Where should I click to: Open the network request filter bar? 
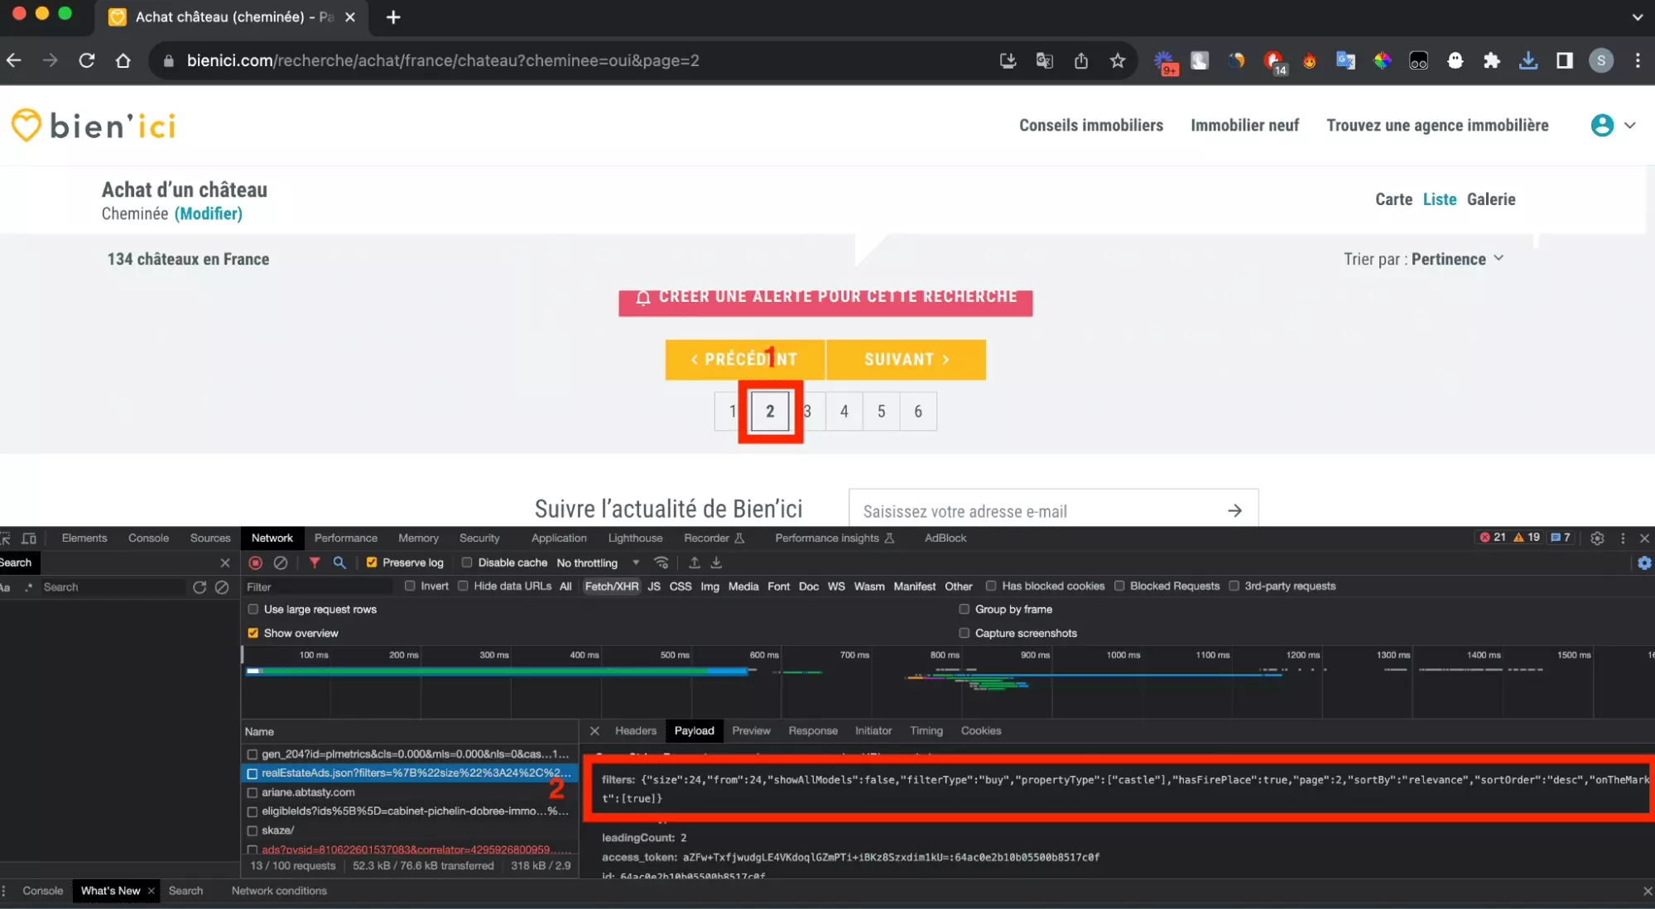click(315, 562)
